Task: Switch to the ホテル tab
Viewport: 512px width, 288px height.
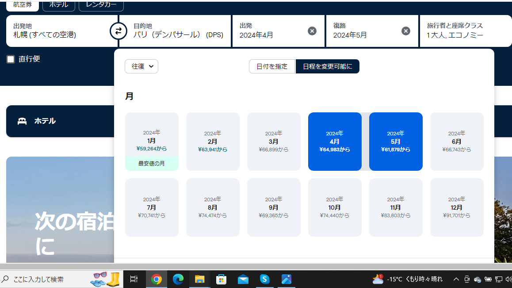Action: [x=58, y=5]
